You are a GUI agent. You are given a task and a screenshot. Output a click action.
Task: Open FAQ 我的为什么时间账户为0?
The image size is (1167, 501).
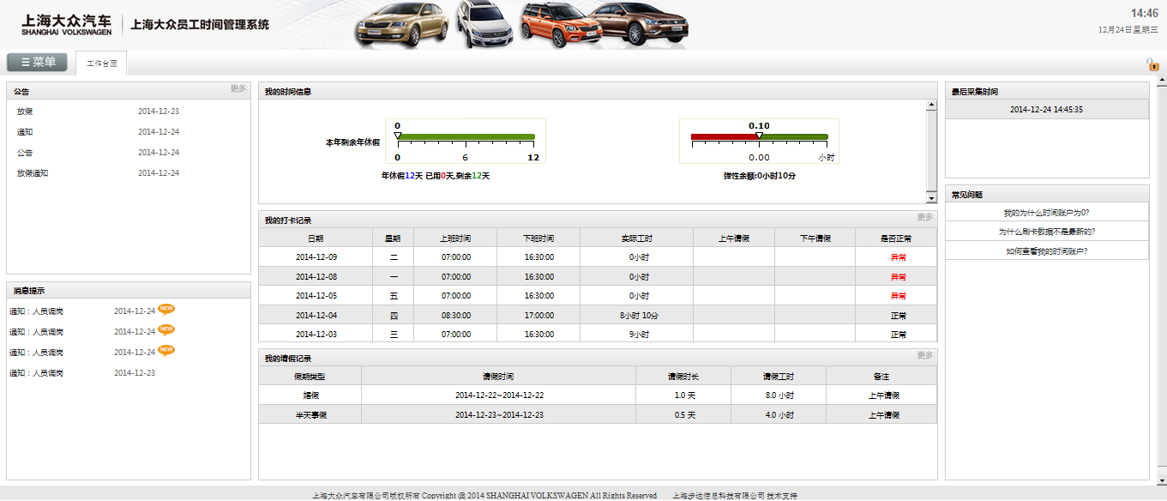(x=1046, y=213)
